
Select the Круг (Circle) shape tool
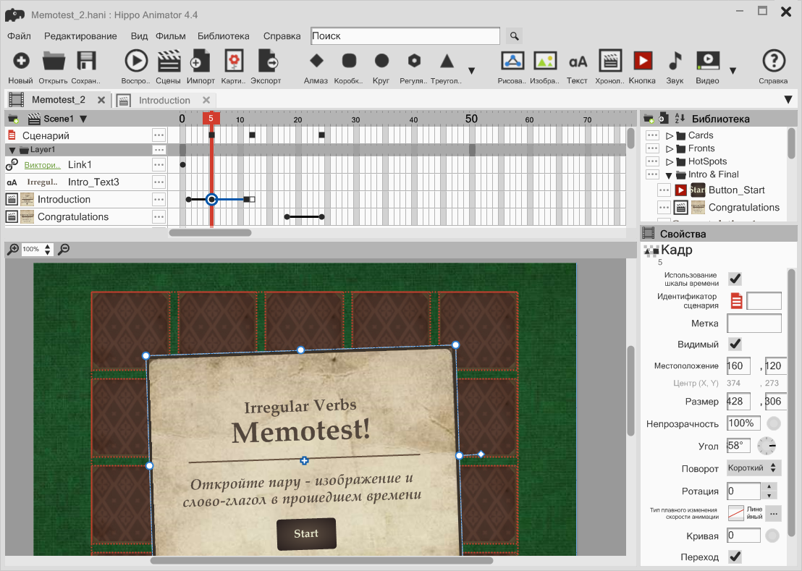tap(381, 61)
